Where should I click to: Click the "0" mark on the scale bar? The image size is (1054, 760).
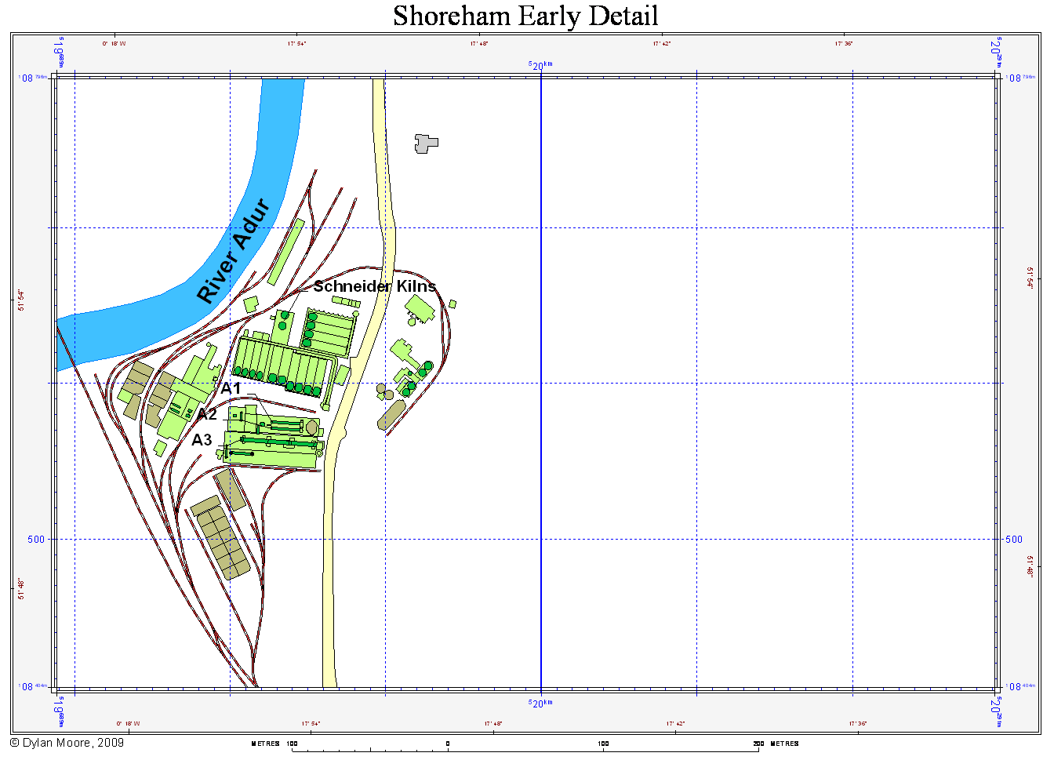click(x=448, y=744)
